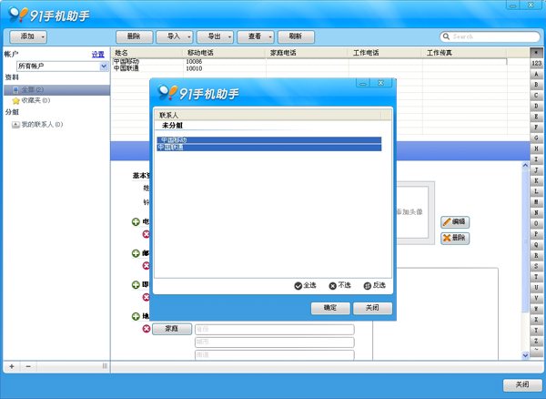Select the 我的联系人 (0) group
The width and height of the screenshot is (546, 399).
pos(37,125)
